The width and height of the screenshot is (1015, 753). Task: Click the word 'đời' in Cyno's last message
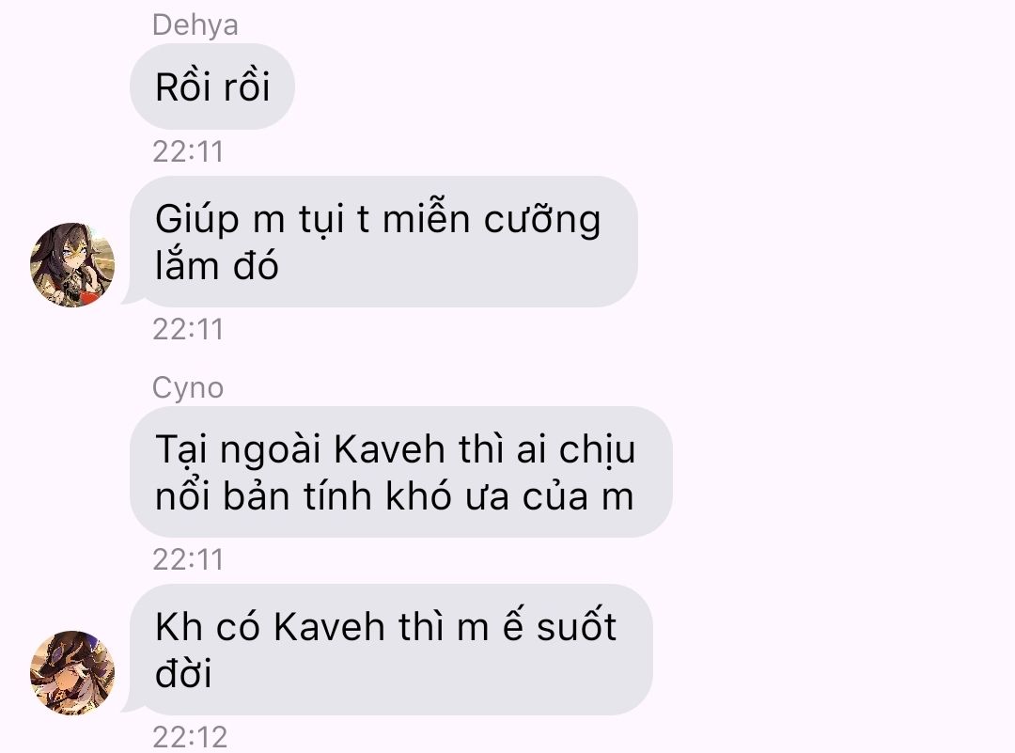[183, 673]
